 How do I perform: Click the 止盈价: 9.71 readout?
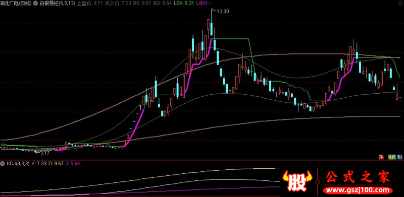pos(91,3)
